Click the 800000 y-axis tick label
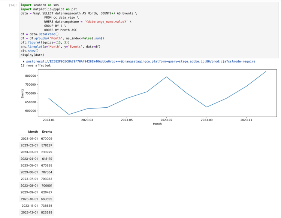This screenshot has height=218, width=281. pyautogui.click(x=31, y=76)
